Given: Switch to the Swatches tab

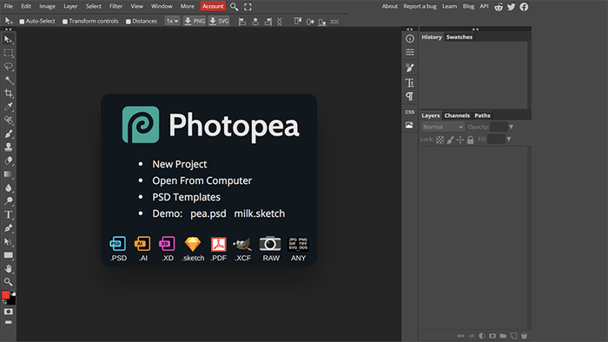Looking at the screenshot, I should point(459,37).
